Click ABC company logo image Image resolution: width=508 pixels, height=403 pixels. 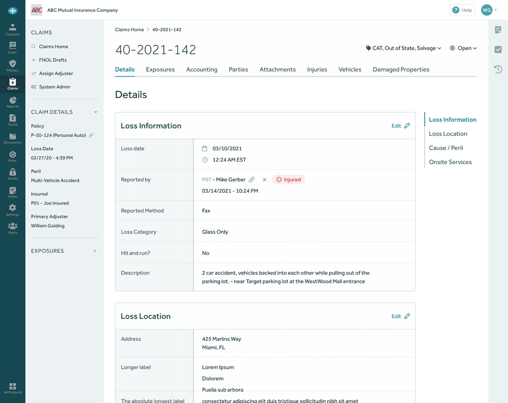click(x=37, y=10)
